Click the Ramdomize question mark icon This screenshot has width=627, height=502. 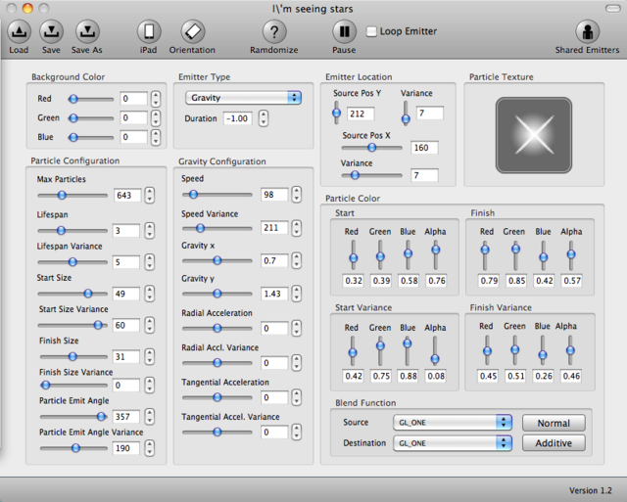(274, 31)
